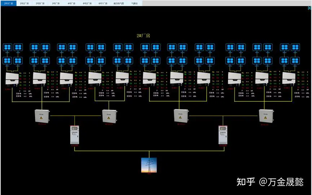312x195 pixels.
Task: Open the 6号1厂房 tab
Action: 103,3
